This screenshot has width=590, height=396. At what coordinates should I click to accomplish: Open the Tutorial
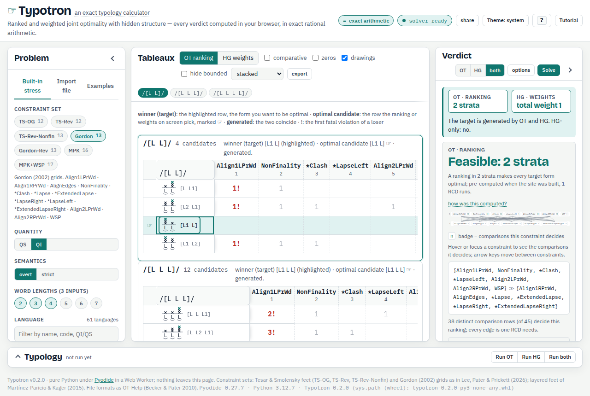coord(569,20)
